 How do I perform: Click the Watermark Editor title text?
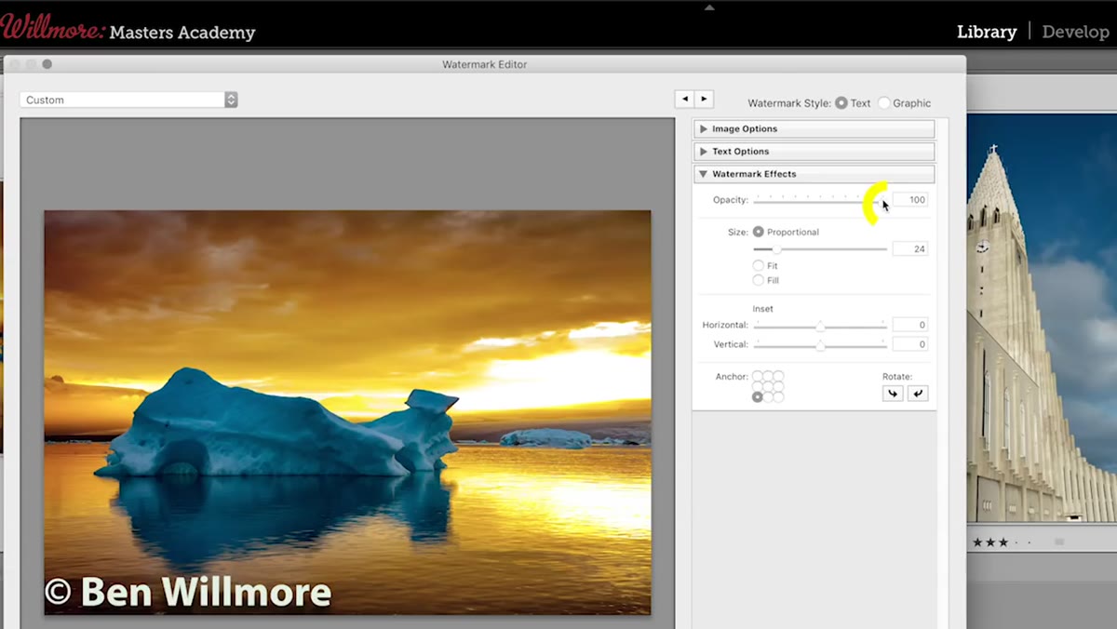(x=484, y=64)
